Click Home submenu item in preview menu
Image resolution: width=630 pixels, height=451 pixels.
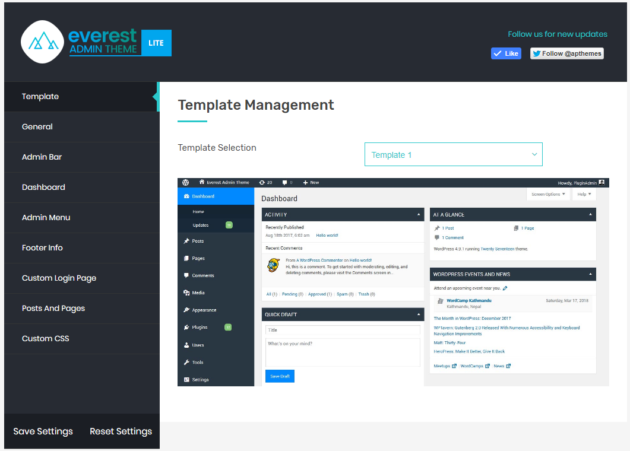(x=198, y=212)
